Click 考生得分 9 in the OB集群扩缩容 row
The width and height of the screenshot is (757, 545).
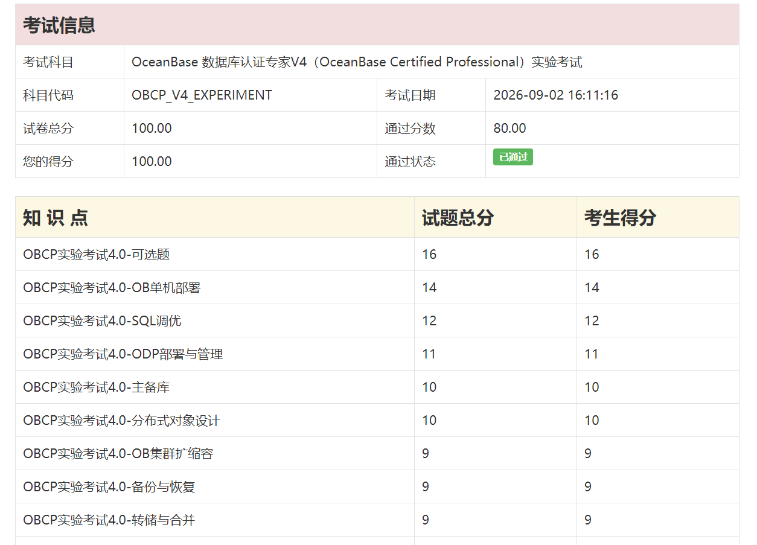click(588, 454)
